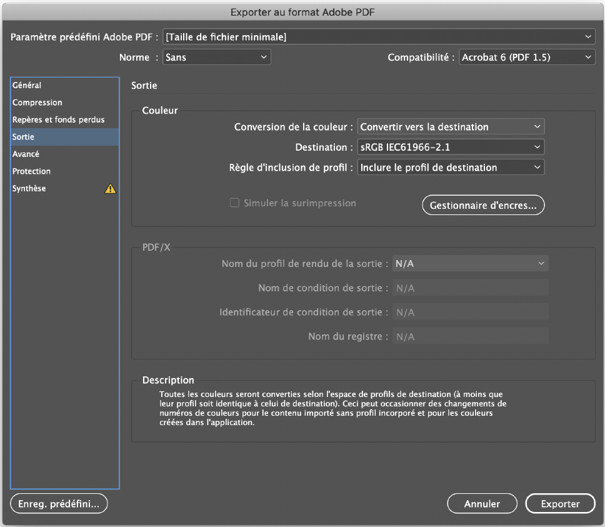Click Annuler to cancel export
This screenshot has width=605, height=527.
(x=482, y=503)
